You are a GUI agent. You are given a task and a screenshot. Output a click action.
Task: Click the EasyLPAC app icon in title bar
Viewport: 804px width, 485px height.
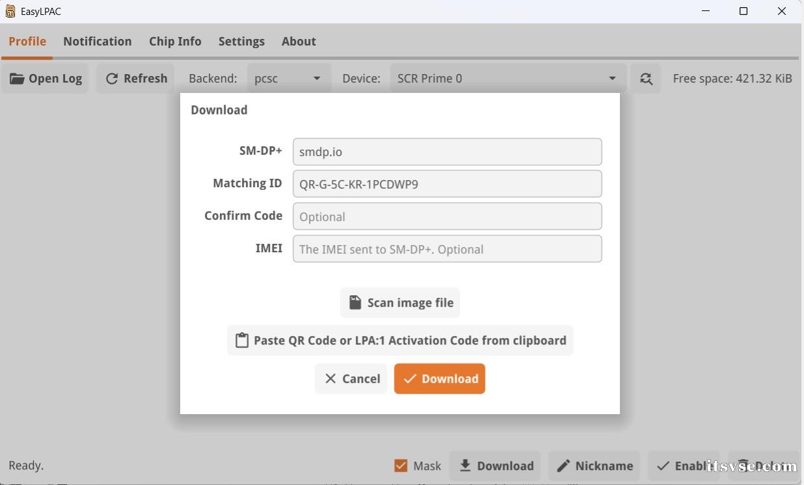10,12
